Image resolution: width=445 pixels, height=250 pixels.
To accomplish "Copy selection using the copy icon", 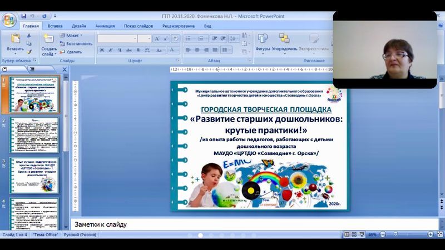I will tap(29, 44).
